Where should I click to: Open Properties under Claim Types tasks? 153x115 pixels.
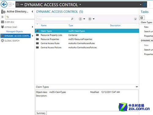click(148, 36)
